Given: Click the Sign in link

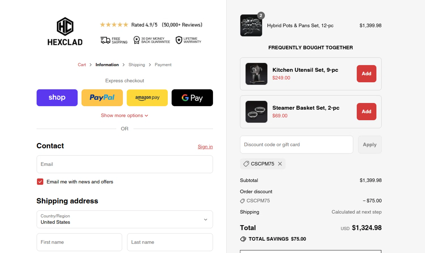Looking at the screenshot, I should (x=205, y=147).
